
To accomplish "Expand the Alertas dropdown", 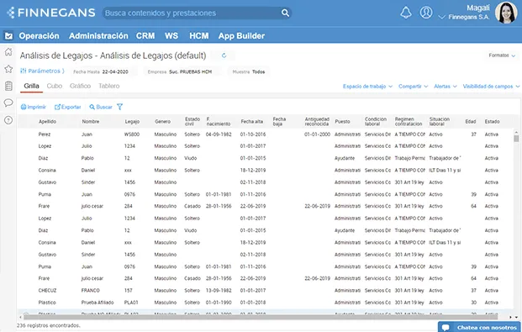I will (446, 87).
